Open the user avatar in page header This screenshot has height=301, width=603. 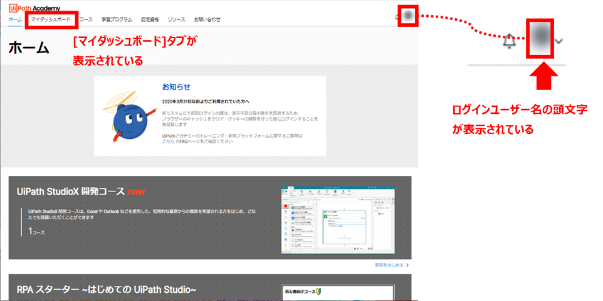click(x=408, y=16)
